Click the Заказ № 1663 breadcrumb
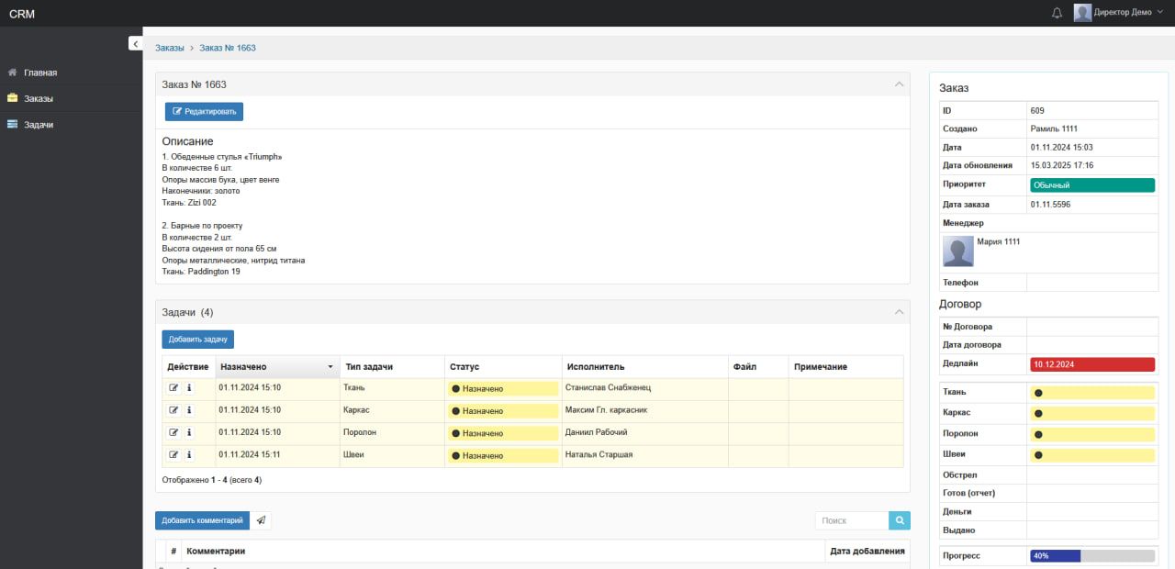The image size is (1175, 569). click(x=228, y=48)
